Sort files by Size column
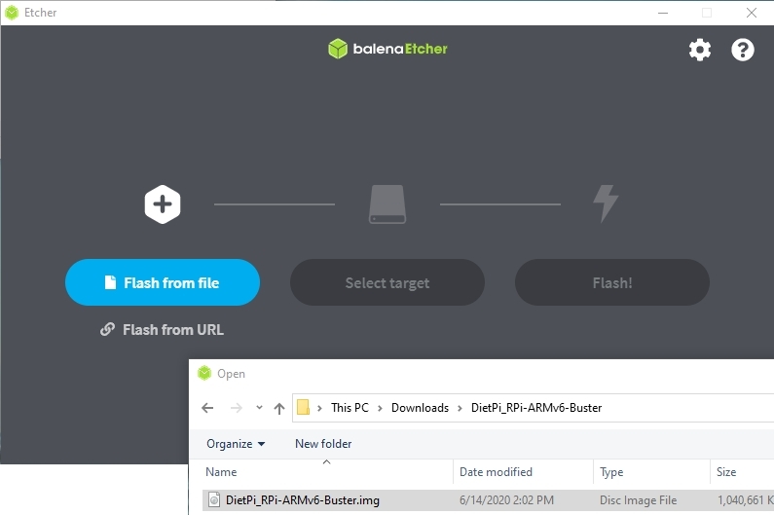Screen dimensions: 774x515 pyautogui.click(x=742, y=472)
